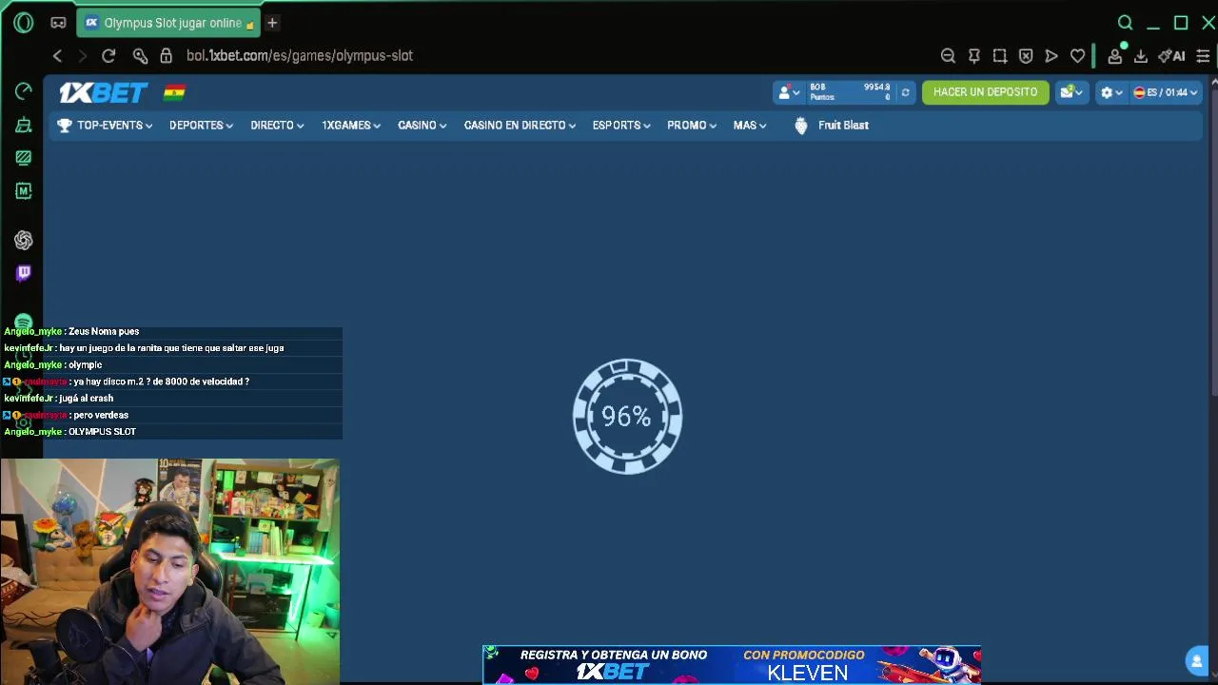Image resolution: width=1218 pixels, height=685 pixels.
Task: Open the downloads panel
Action: [1140, 56]
